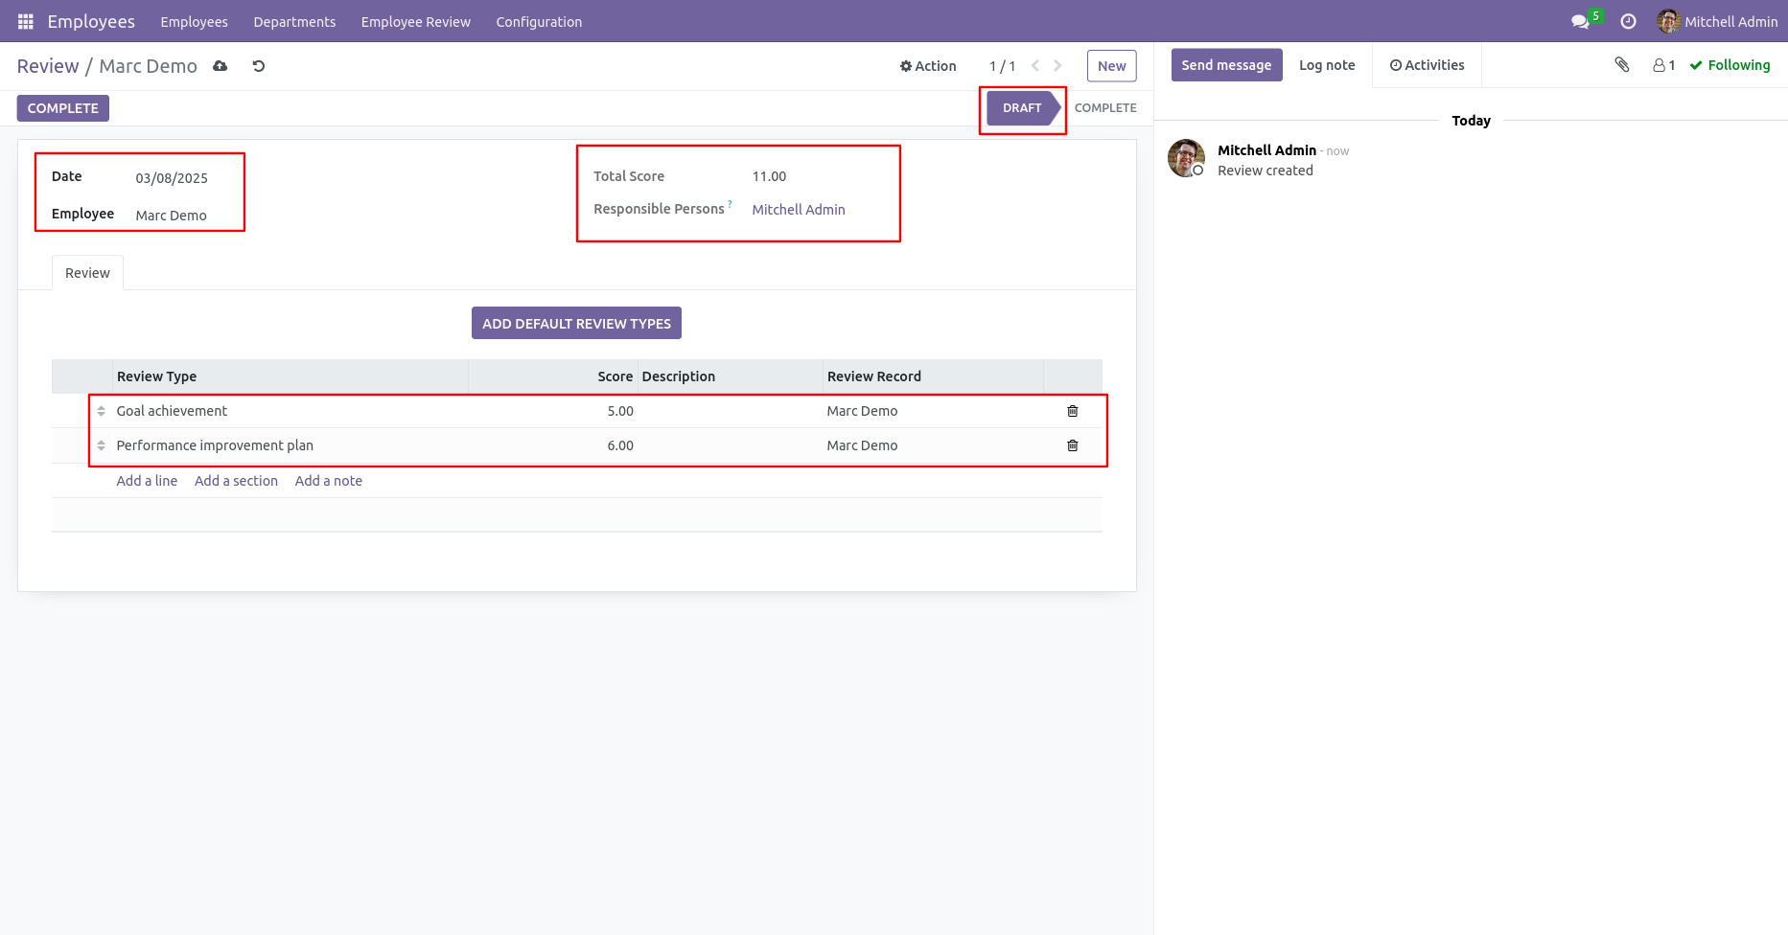1788x935 pixels.
Task: Discard changes with the undo icon
Action: point(259,66)
